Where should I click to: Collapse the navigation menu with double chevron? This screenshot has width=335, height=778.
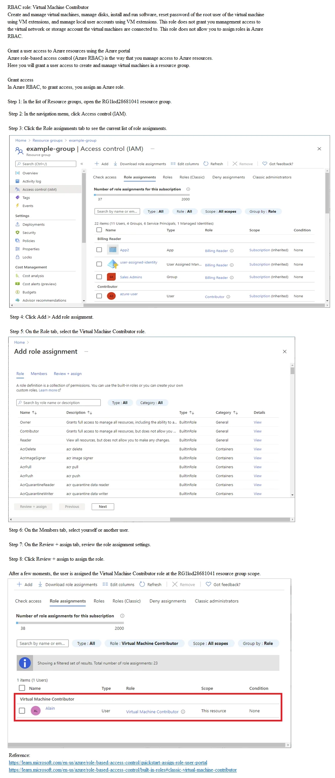[x=82, y=164]
